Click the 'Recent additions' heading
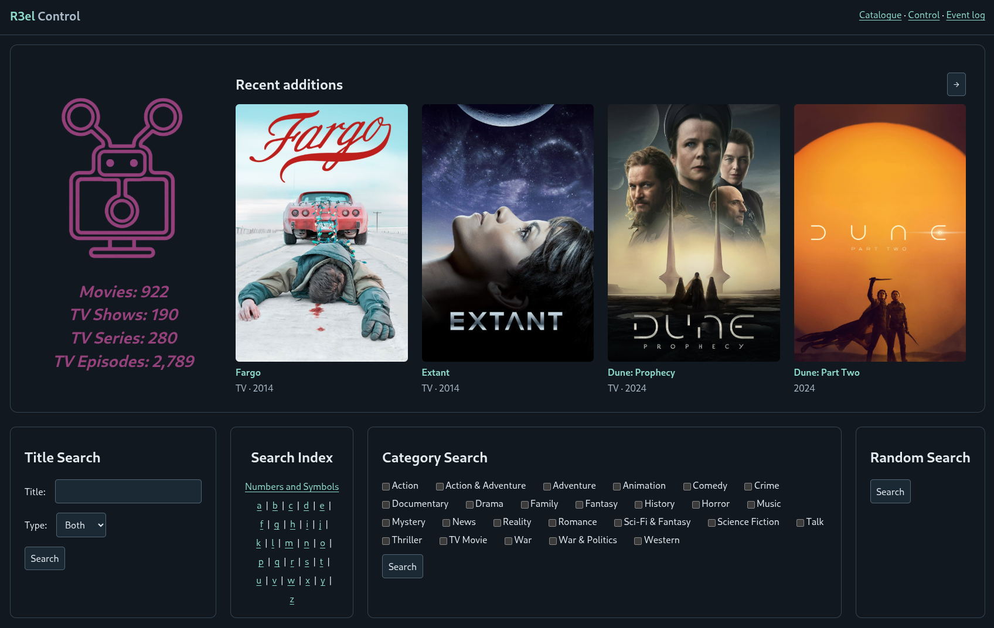The image size is (994, 628). [x=289, y=85]
